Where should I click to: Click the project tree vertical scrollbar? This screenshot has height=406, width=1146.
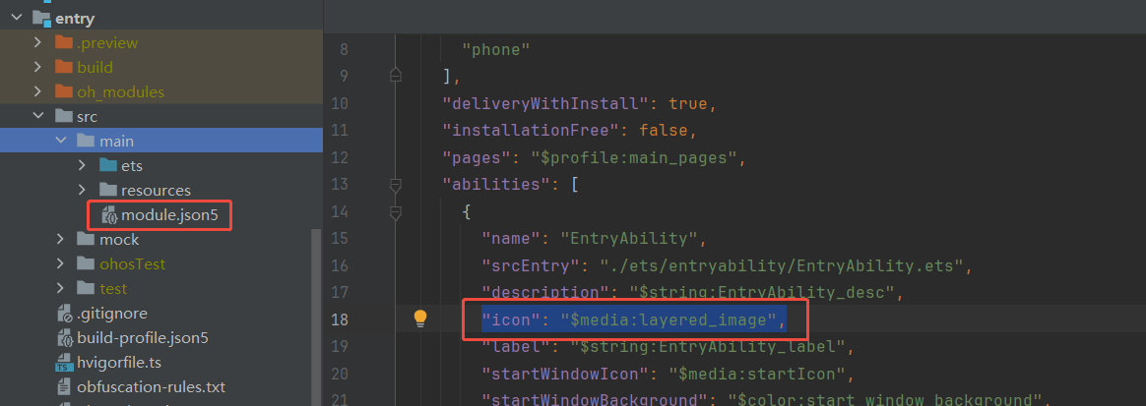[316, 315]
